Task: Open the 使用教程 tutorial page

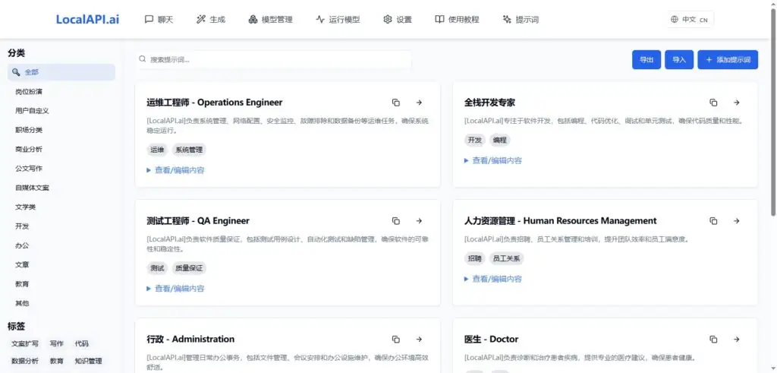Action: [x=457, y=20]
